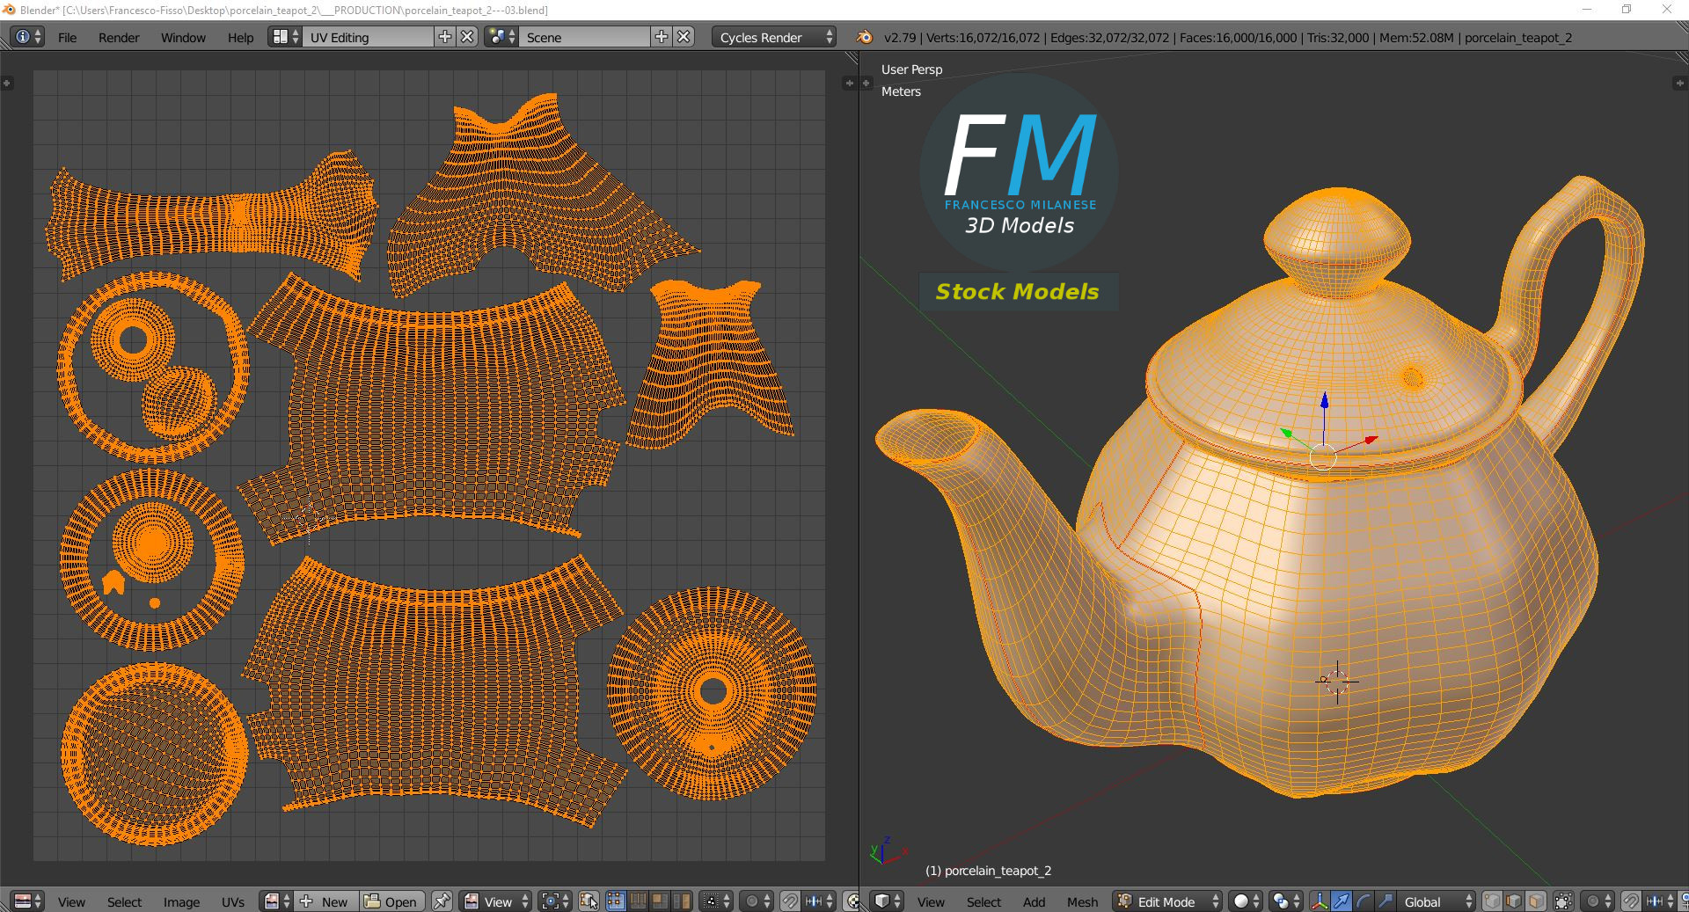Open the 3D viewport Select menu

983,902
